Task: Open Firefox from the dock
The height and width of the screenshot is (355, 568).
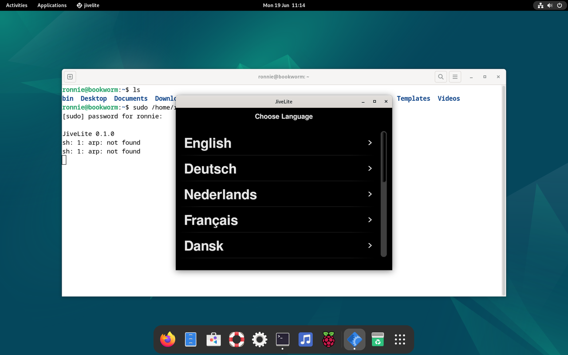Action: (168, 339)
